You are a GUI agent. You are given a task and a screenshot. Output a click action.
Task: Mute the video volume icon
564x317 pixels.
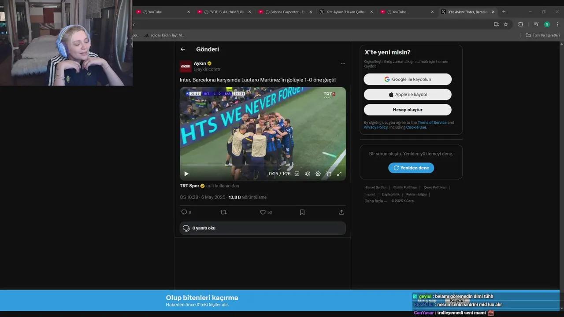pos(308,174)
